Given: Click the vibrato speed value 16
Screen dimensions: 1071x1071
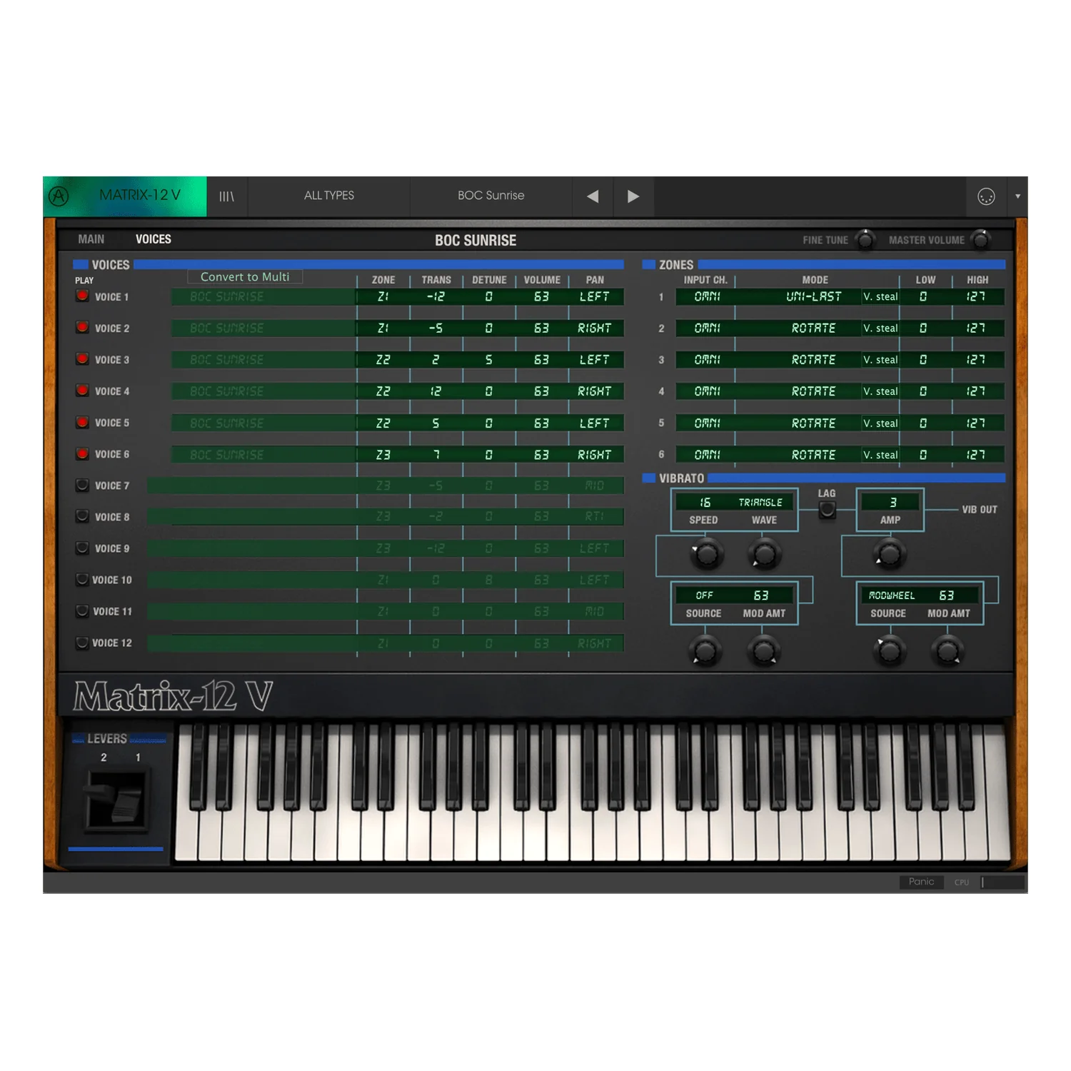Looking at the screenshot, I should (705, 503).
